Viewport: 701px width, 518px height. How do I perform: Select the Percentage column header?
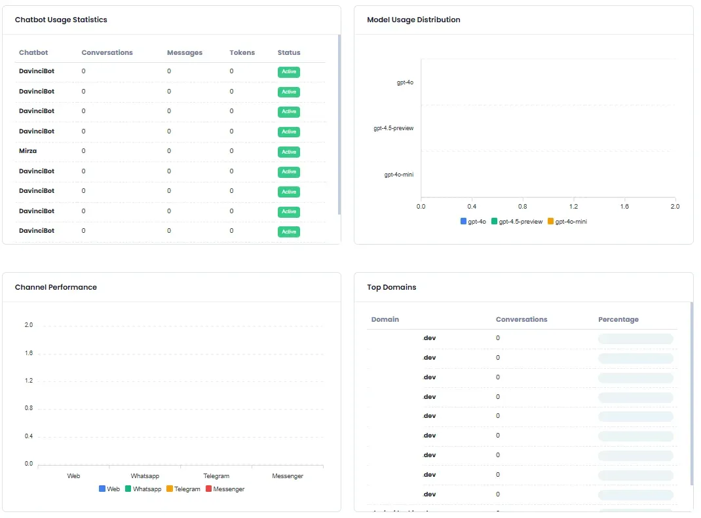(618, 319)
